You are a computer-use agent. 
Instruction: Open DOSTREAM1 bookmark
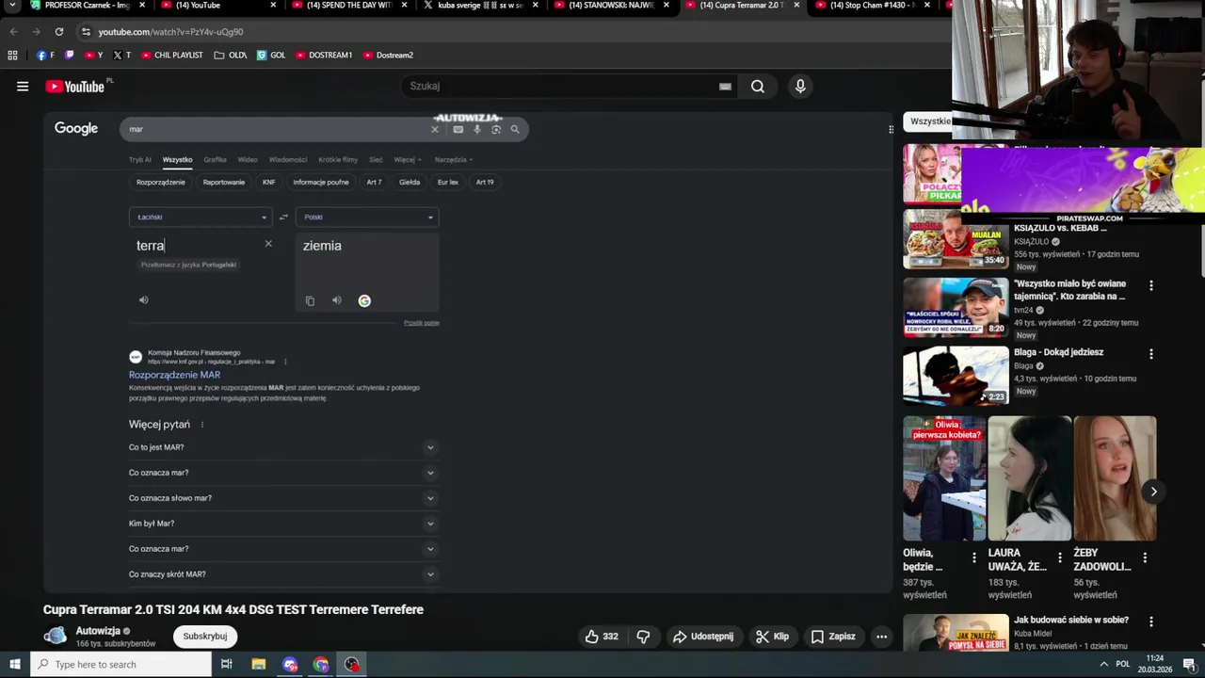[323, 55]
